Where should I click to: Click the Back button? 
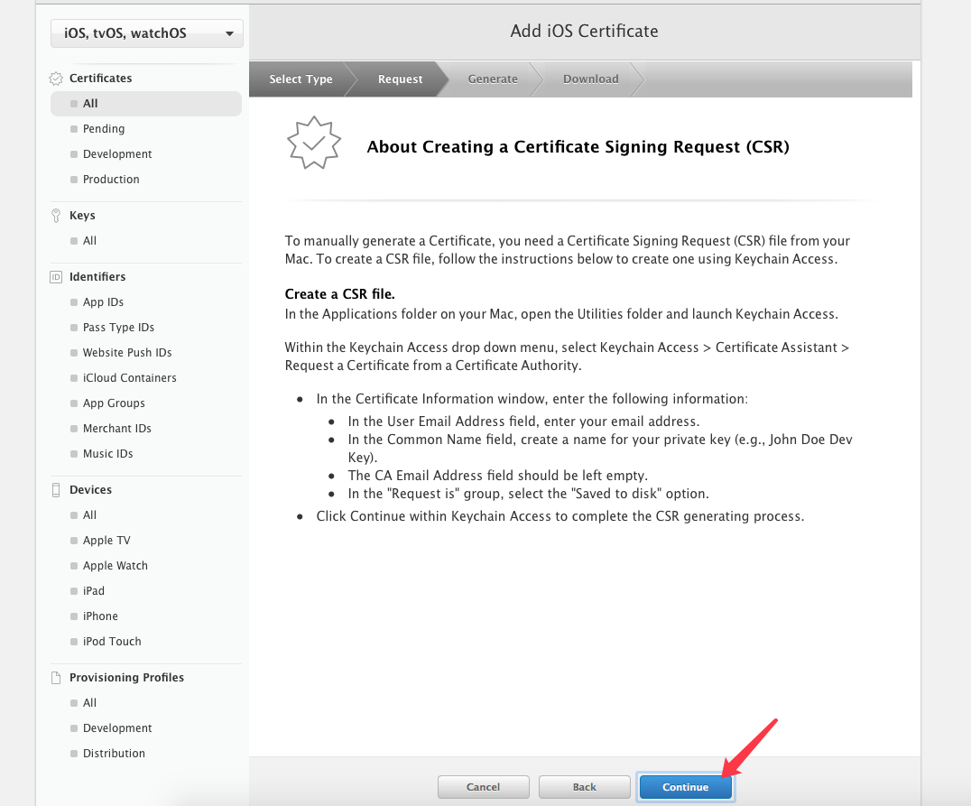[584, 787]
